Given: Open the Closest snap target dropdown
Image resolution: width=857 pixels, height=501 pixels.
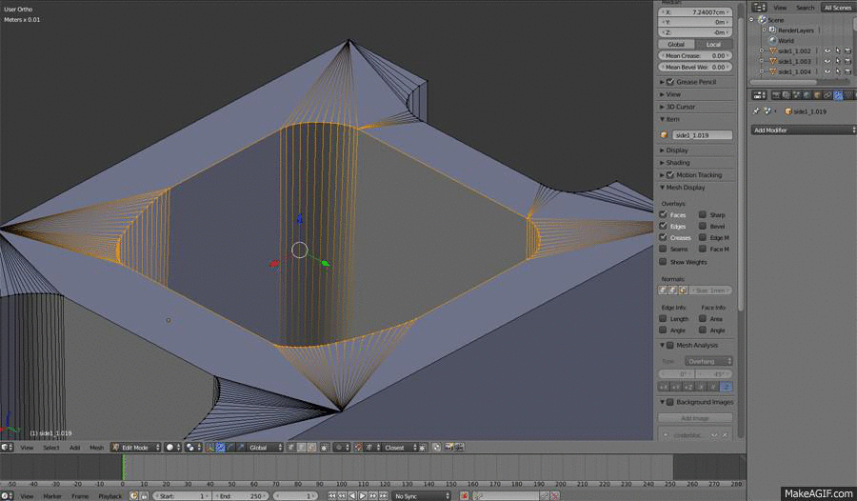Looking at the screenshot, I should pos(400,448).
